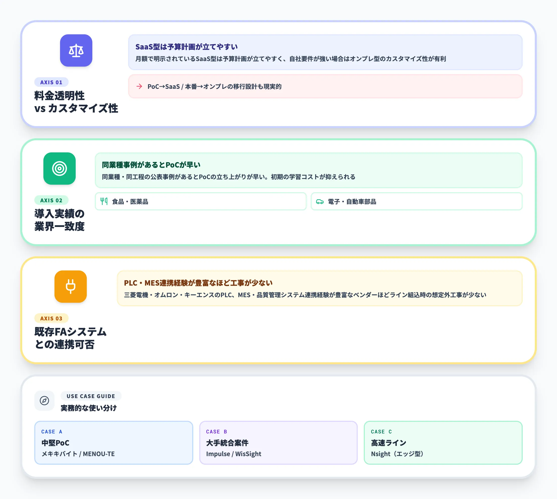The width and height of the screenshot is (557, 499).
Task: Open the CASE A 中堅PoC card
Action: 114,442
